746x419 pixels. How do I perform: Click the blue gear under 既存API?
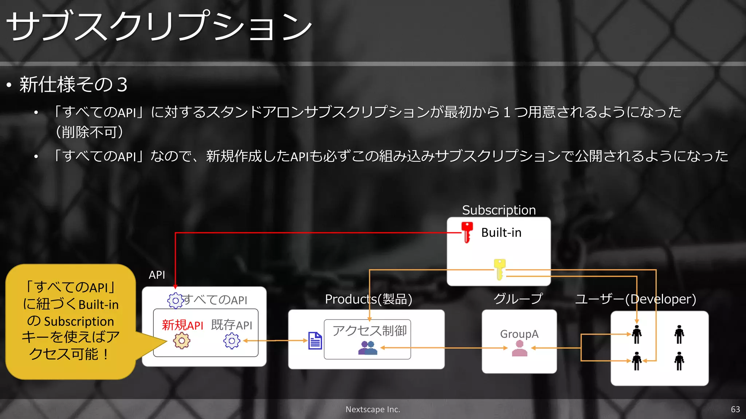(x=232, y=341)
